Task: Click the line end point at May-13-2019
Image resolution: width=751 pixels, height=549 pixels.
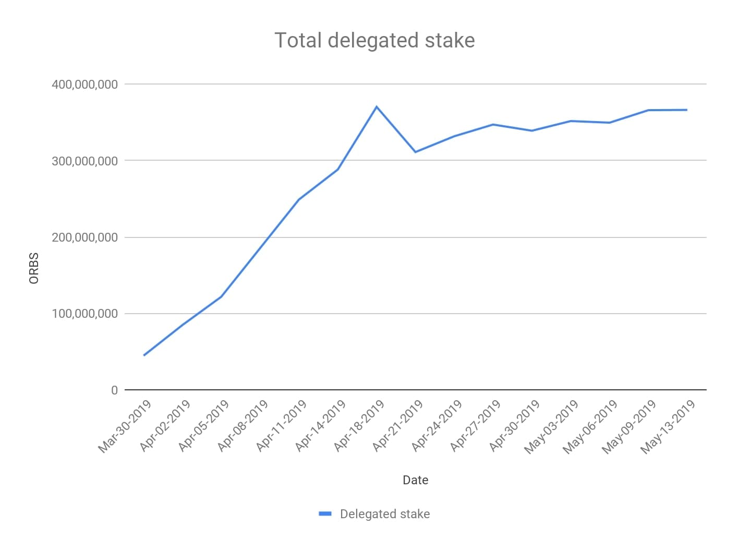Action: [x=686, y=110]
